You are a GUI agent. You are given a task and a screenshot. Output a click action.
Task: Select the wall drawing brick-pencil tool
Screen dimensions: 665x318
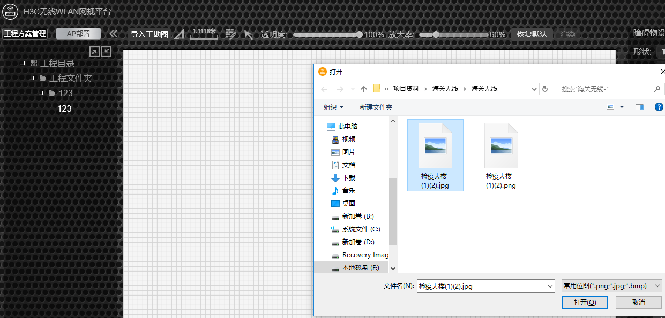coord(231,34)
